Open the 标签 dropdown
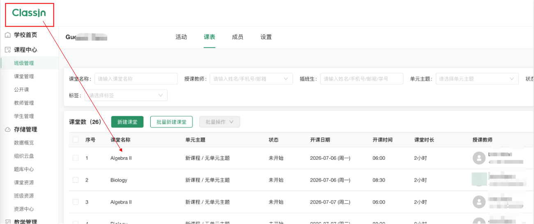534x224 pixels. click(126, 95)
